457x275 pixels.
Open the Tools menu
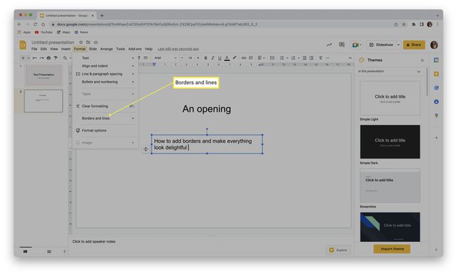(120, 49)
